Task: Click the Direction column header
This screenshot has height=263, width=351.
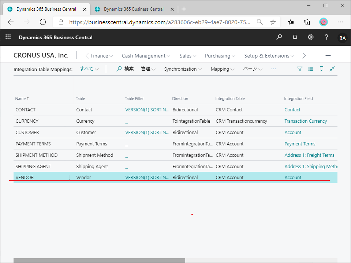Action: coord(180,99)
